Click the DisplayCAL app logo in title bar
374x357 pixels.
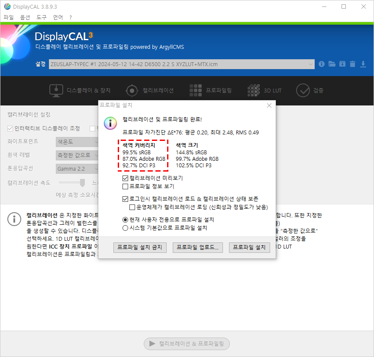(7, 6)
